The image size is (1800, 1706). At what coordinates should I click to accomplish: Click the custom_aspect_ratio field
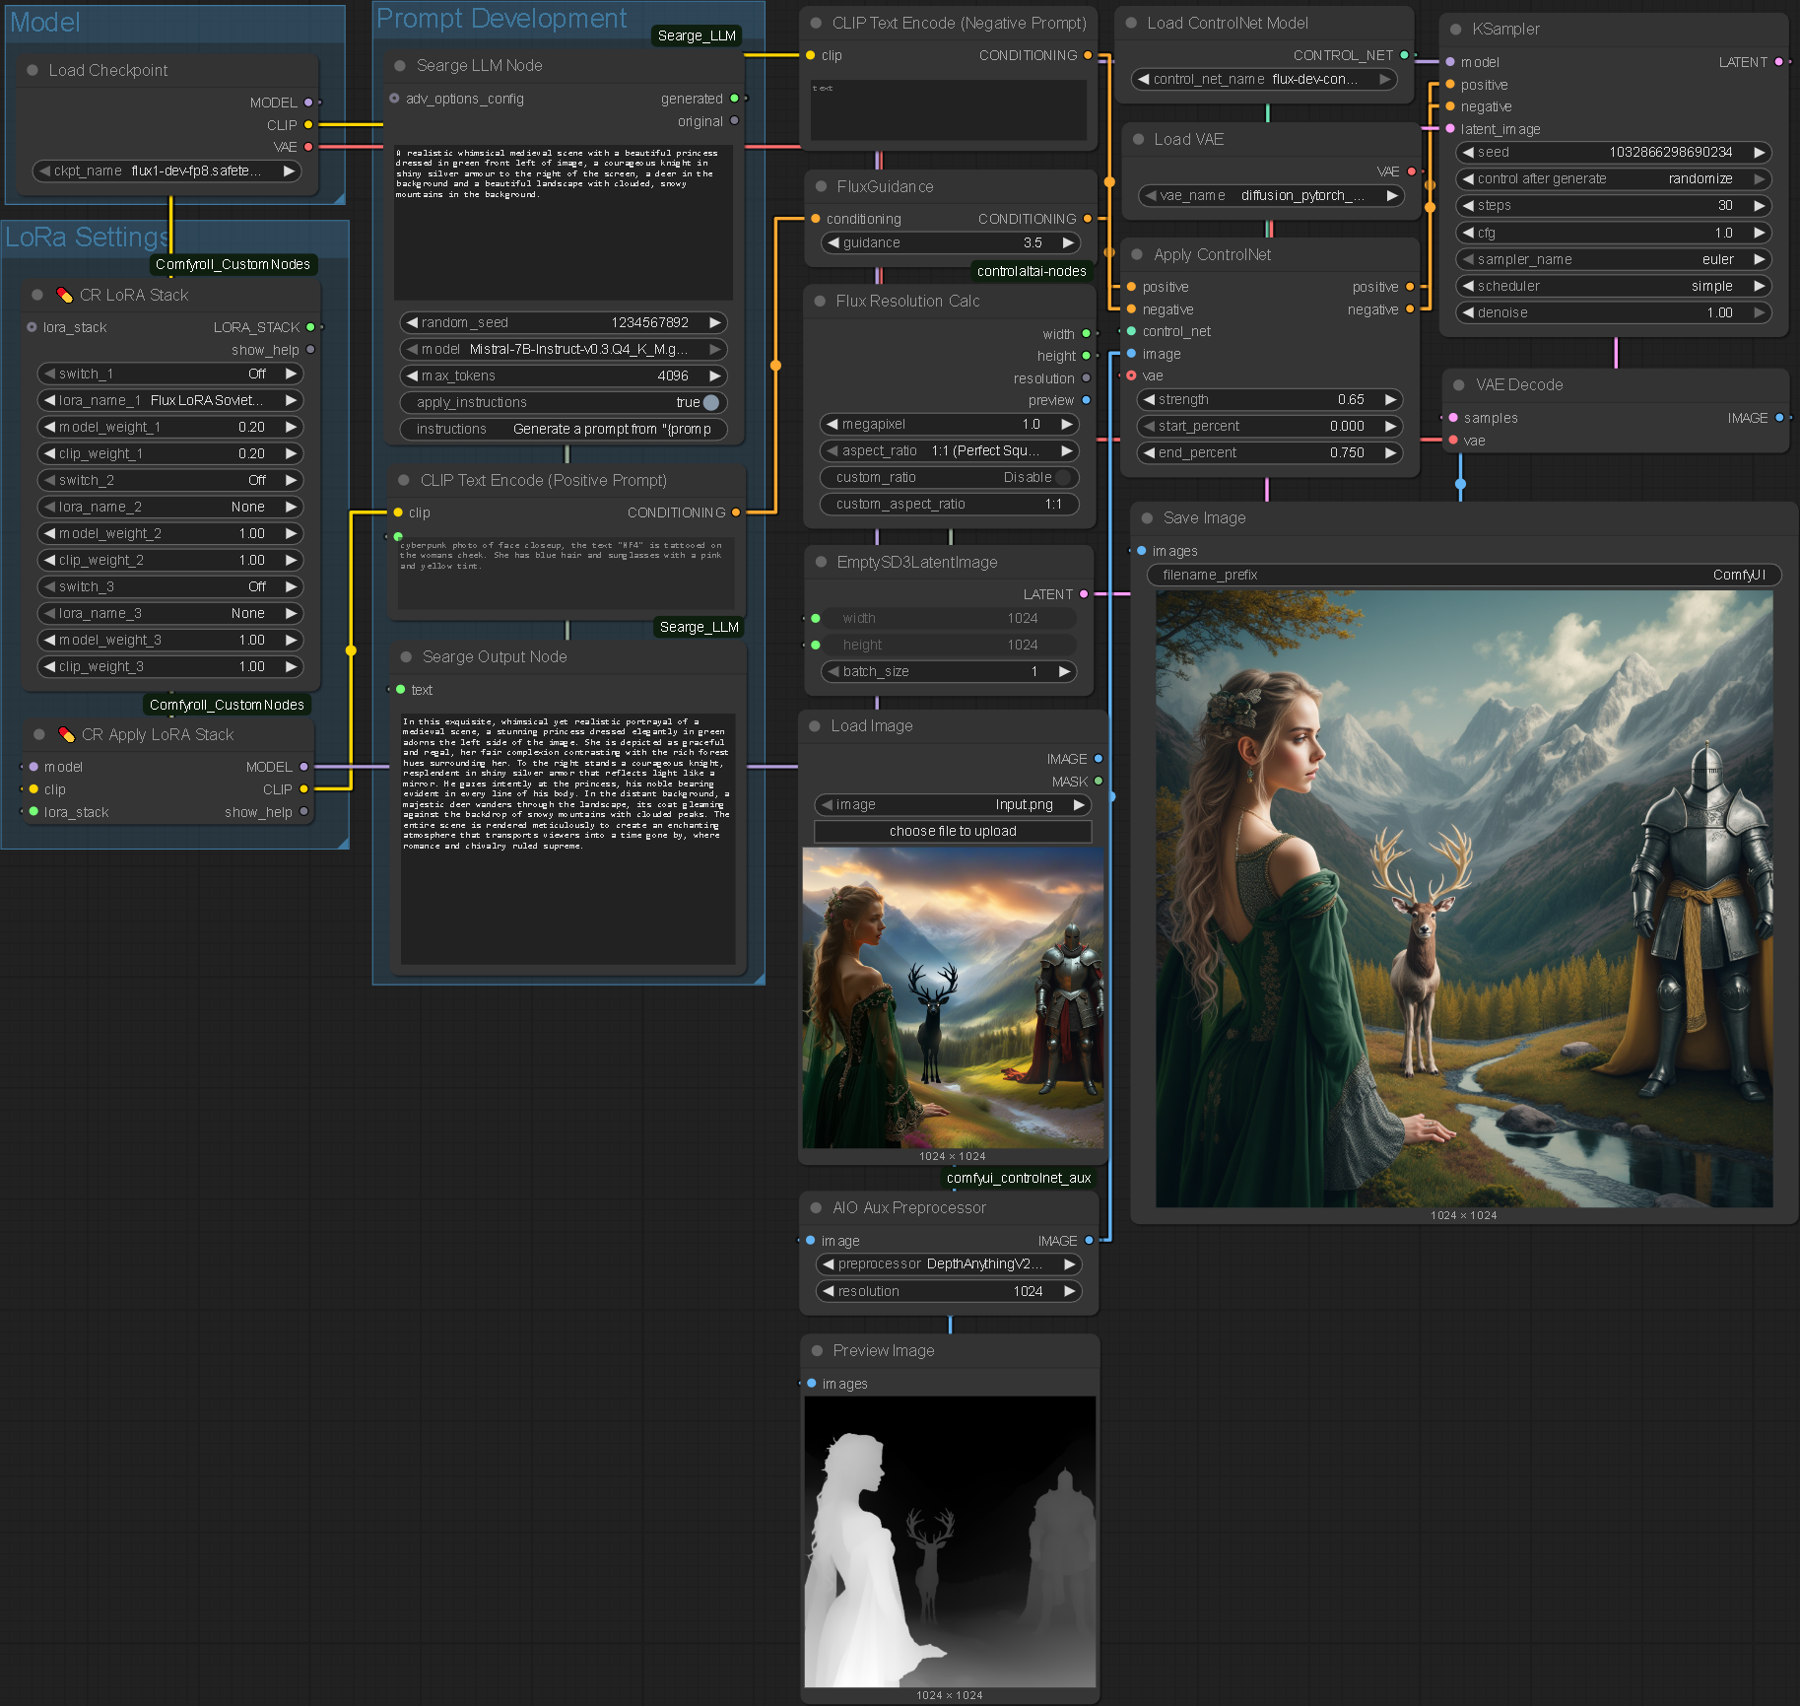tap(950, 504)
